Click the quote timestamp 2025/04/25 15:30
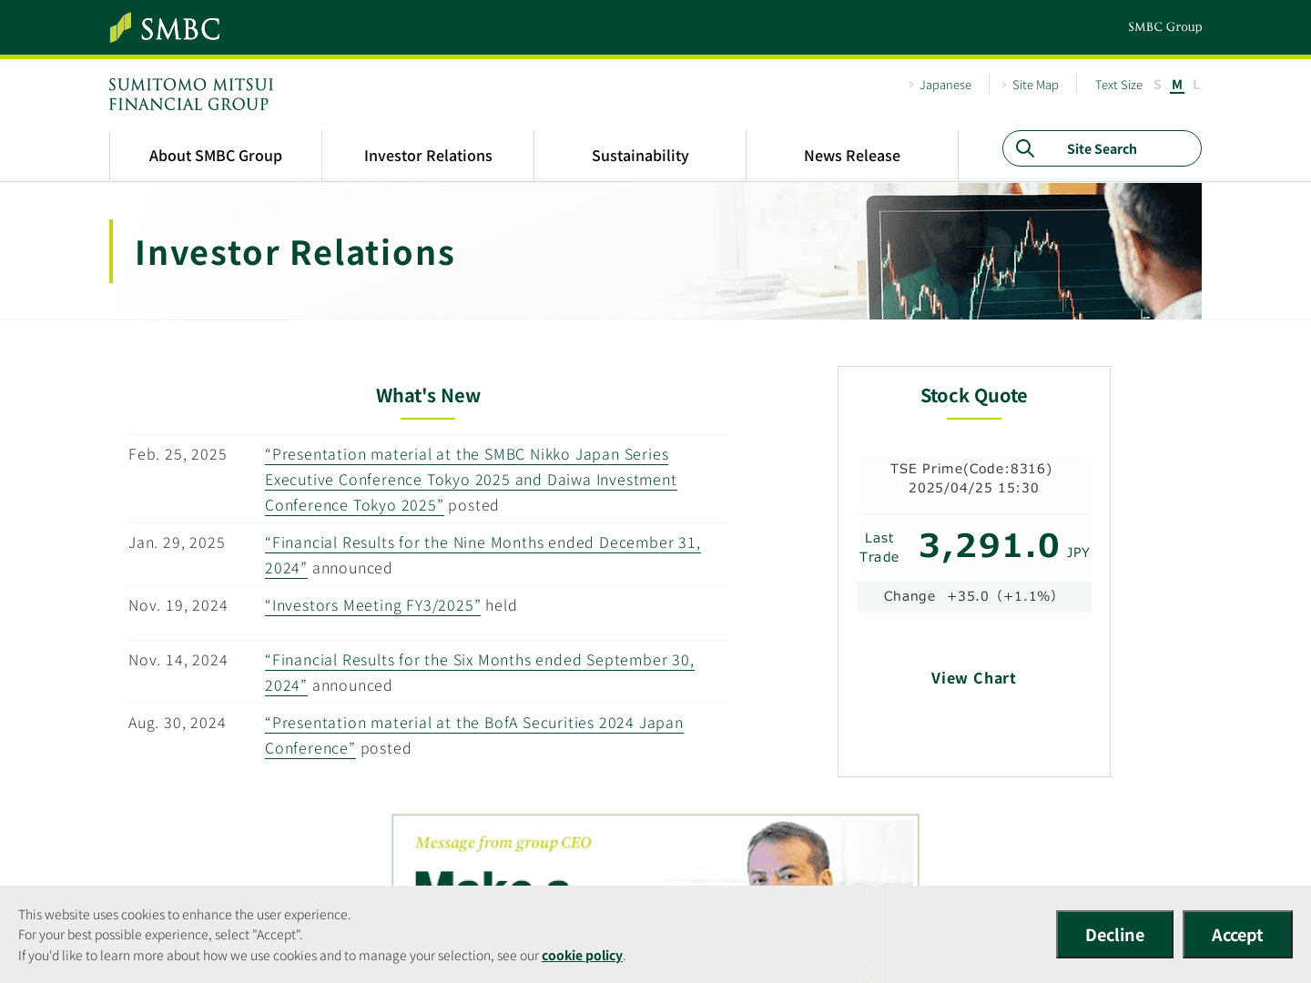This screenshot has height=983, width=1311. coord(973,488)
